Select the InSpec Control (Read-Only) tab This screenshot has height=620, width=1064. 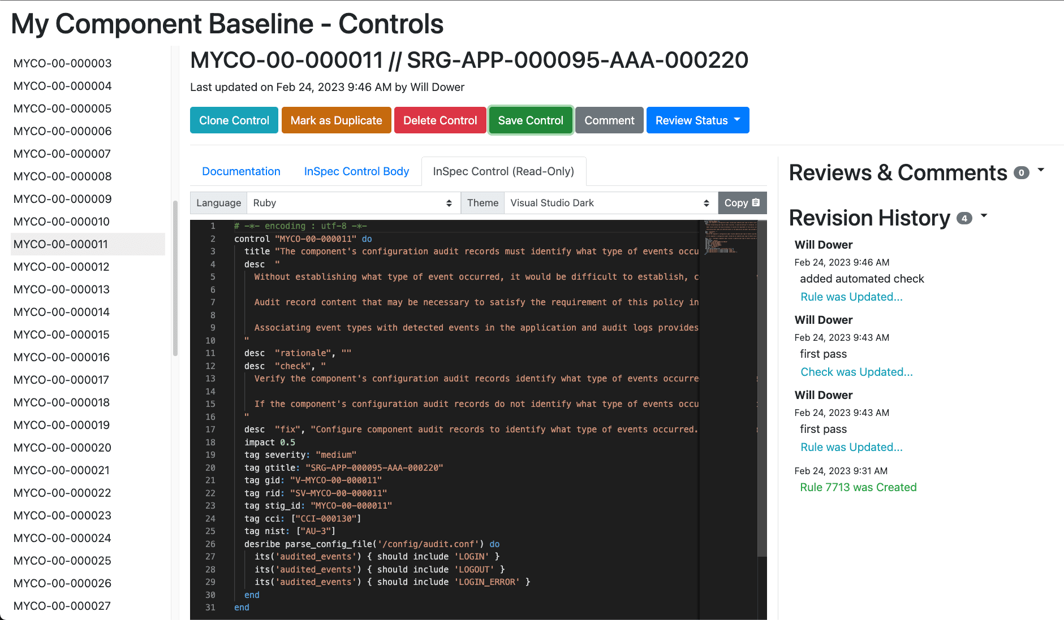click(503, 171)
